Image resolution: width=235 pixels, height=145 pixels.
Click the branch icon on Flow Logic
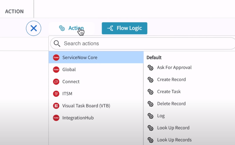110,28
